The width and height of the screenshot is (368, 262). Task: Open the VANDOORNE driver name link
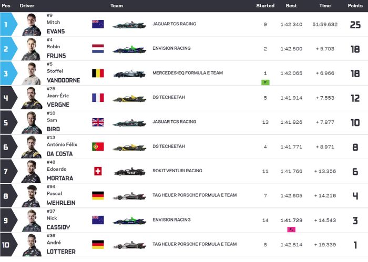(64, 80)
